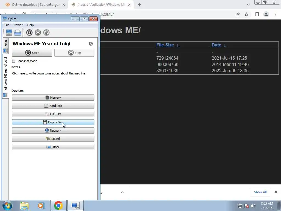This screenshot has height=211, width=281.
Task: Open Windows Explorer from the taskbar
Action: 24,206
